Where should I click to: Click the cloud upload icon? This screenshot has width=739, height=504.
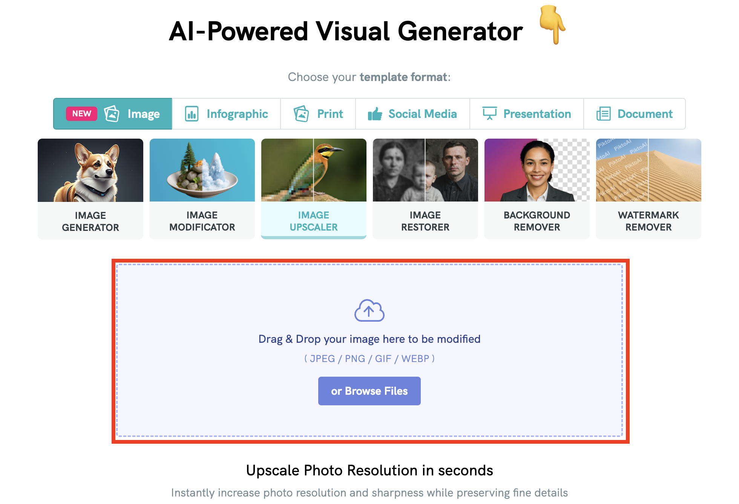click(369, 310)
